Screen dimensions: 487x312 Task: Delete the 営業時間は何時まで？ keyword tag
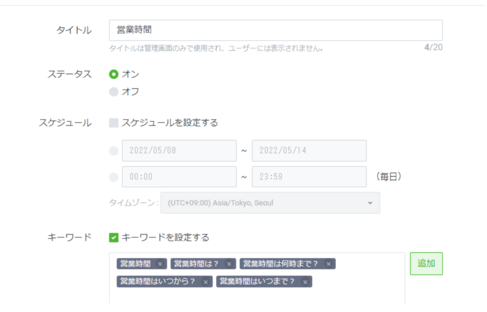328,264
